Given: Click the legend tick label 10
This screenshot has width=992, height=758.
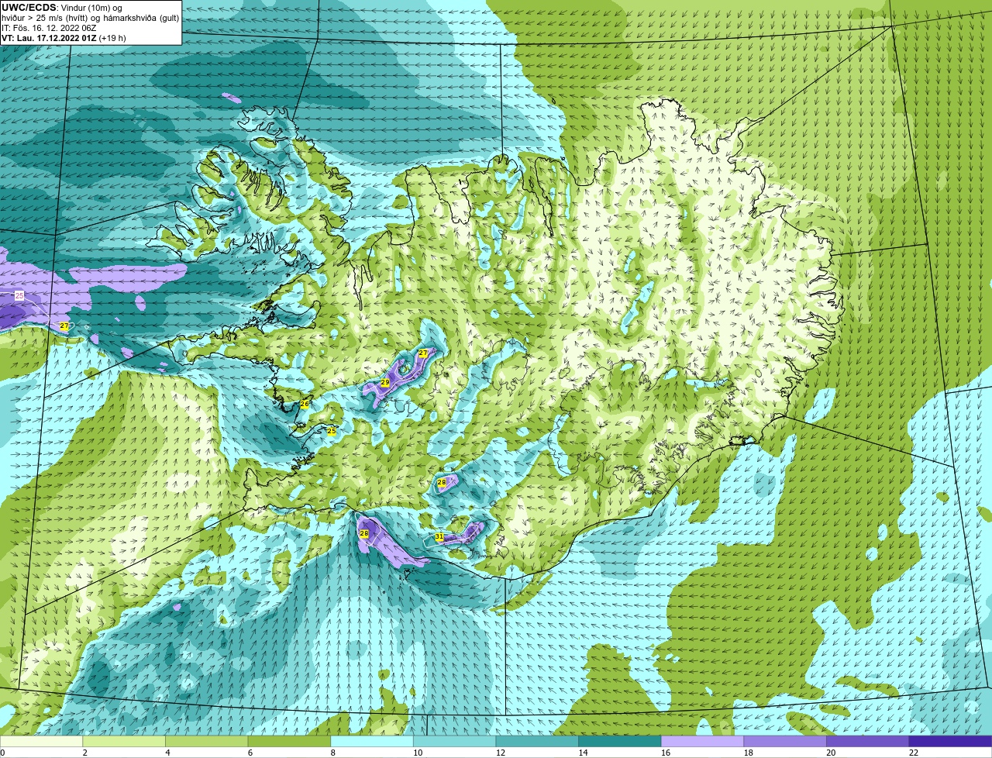Looking at the screenshot, I should (418, 753).
